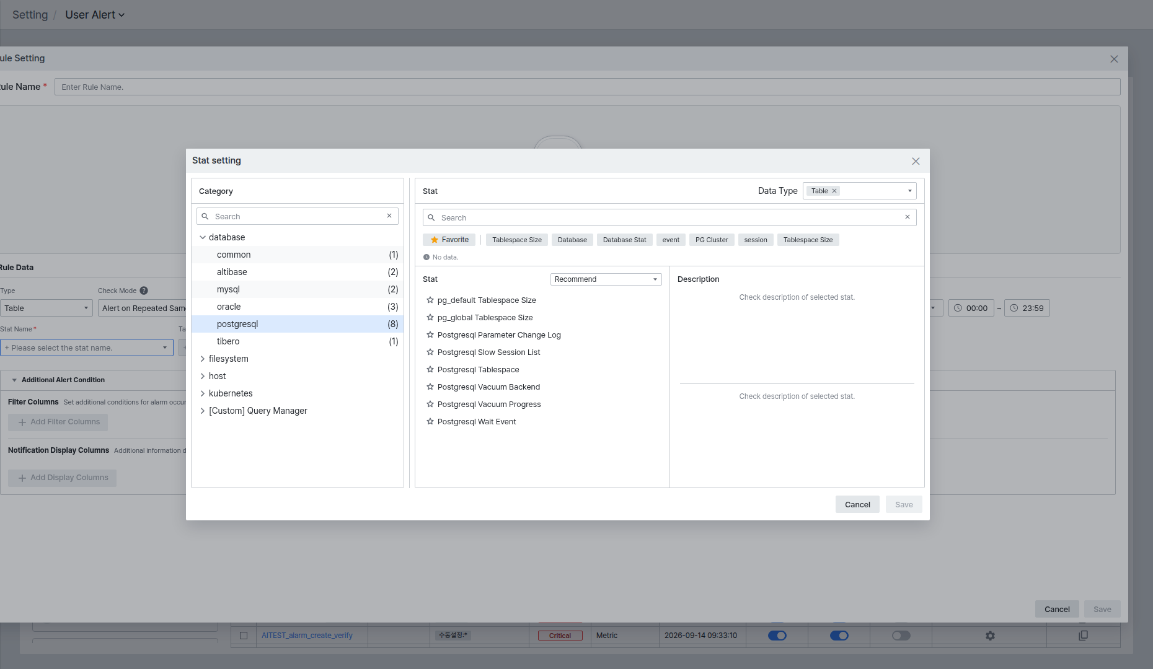This screenshot has width=1153, height=669.
Task: Select the mysql category
Action: tap(298, 289)
